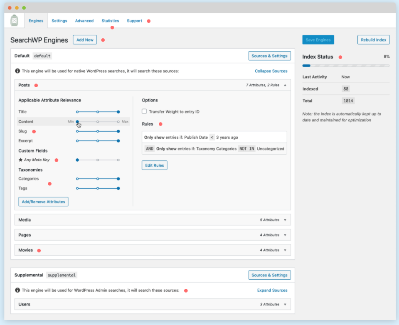Image resolution: width=399 pixels, height=325 pixels.
Task: Expand the Pages source row
Action: click(153, 235)
